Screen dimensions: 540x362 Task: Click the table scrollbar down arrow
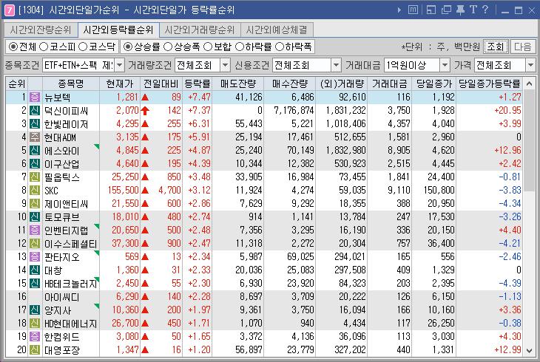530,351
